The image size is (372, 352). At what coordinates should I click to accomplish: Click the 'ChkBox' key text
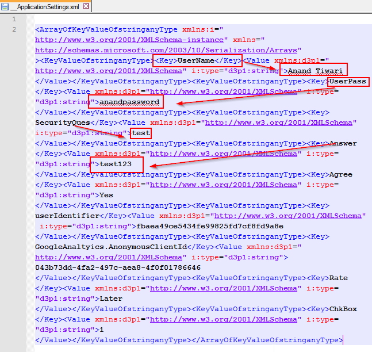343,309
